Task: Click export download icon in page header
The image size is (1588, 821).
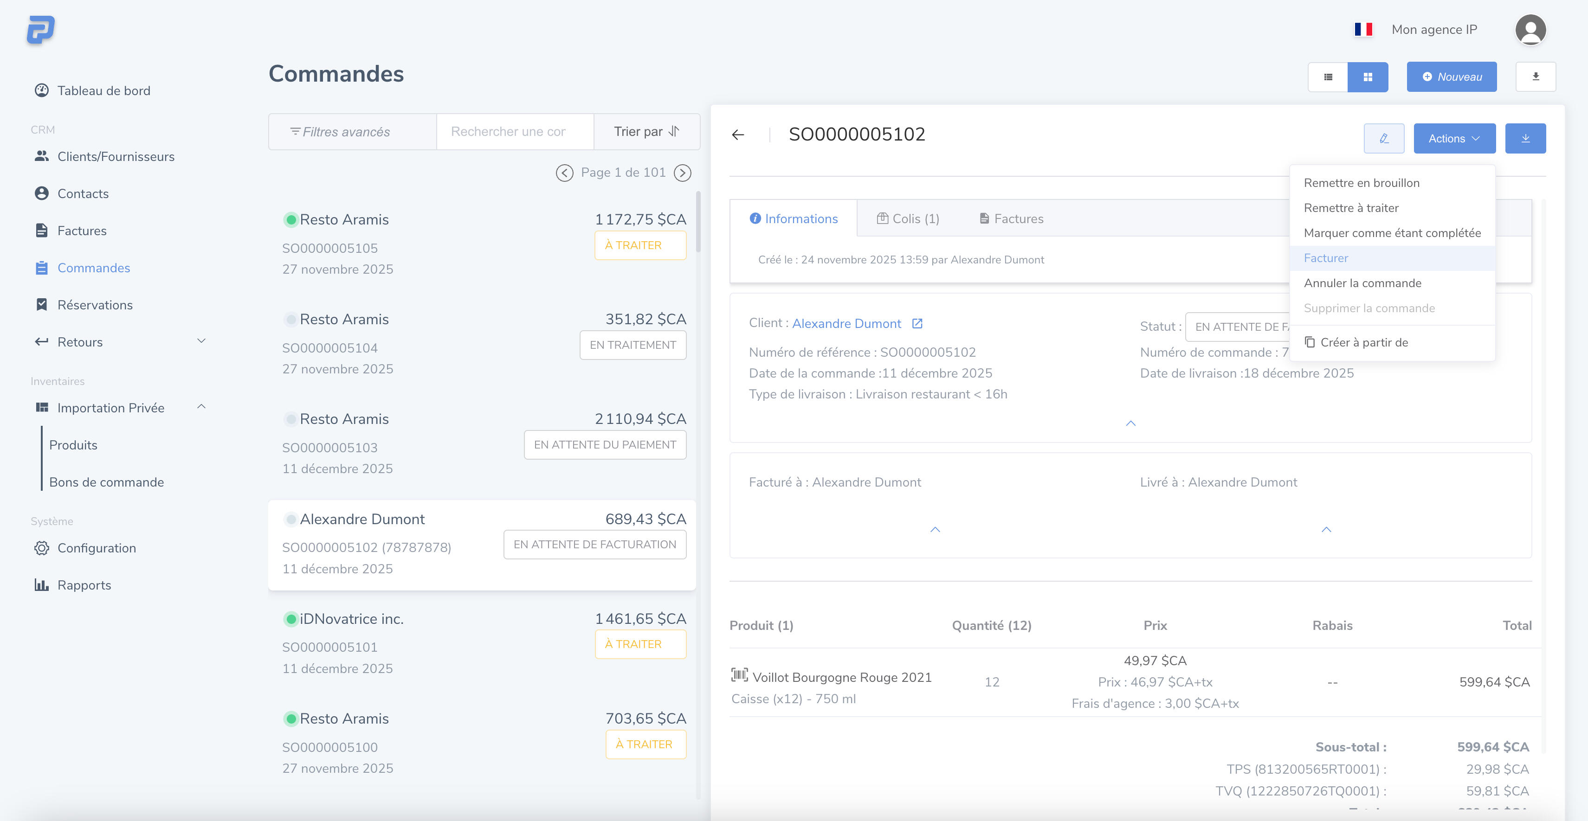Action: tap(1535, 77)
